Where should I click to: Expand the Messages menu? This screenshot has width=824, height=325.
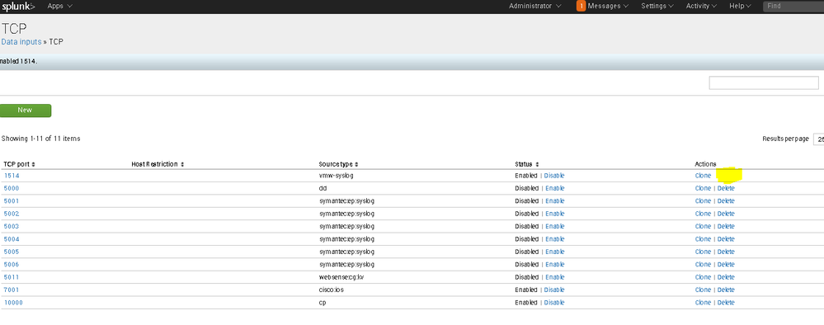[608, 6]
